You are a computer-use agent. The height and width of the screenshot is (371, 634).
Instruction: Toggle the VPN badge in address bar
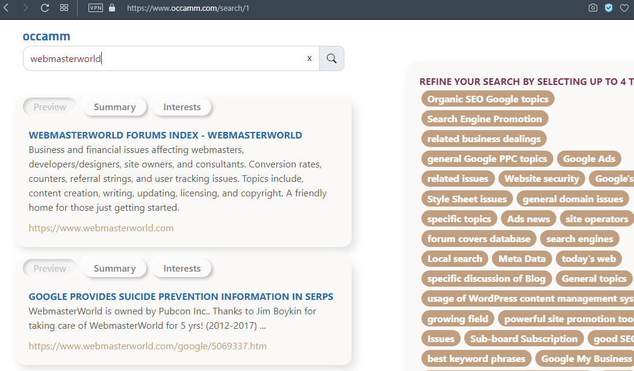tap(96, 8)
